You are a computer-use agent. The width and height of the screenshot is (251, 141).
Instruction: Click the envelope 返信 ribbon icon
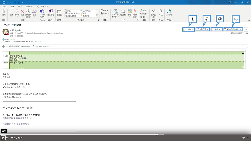tap(34, 12)
